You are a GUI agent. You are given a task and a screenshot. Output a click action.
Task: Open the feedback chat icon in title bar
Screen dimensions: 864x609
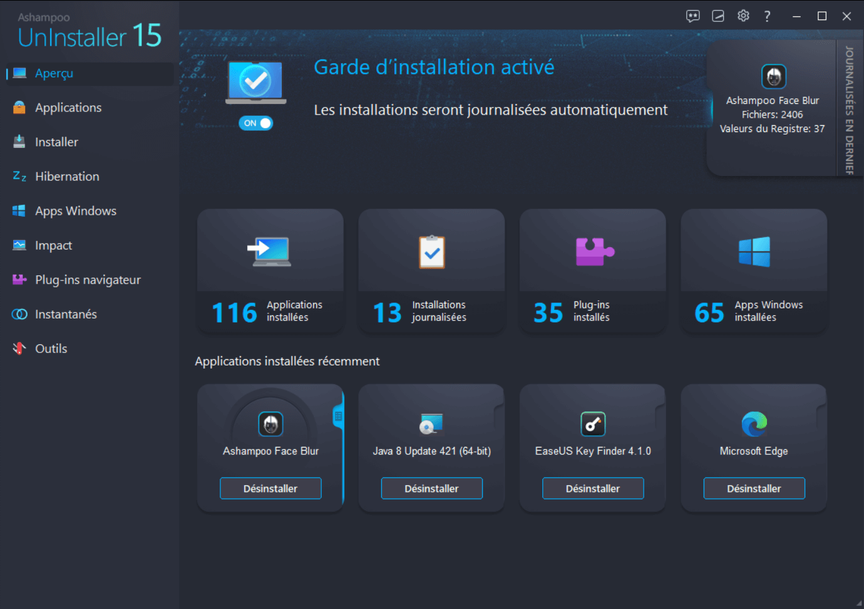click(x=693, y=16)
